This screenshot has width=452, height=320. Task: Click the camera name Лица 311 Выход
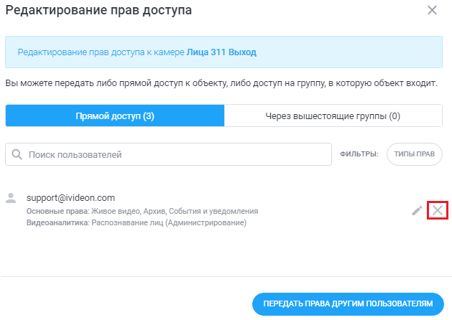point(221,52)
